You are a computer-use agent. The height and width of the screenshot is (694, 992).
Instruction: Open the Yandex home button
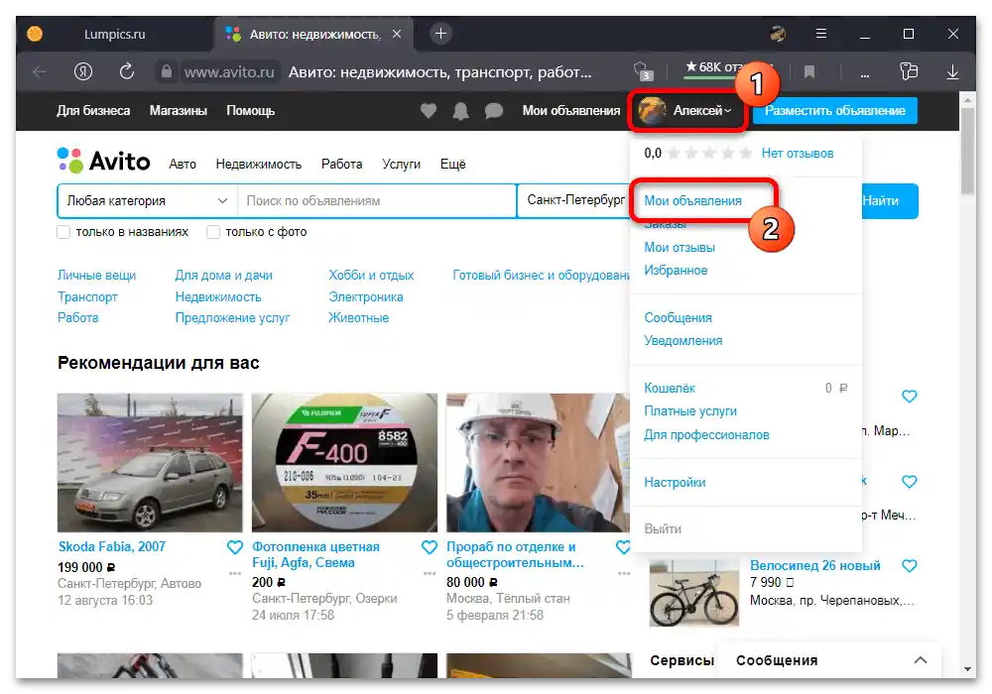pos(83,72)
